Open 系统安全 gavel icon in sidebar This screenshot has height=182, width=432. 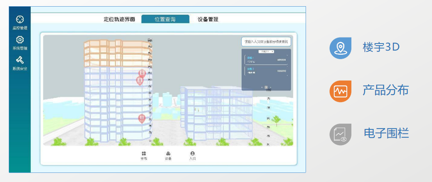coord(20,60)
